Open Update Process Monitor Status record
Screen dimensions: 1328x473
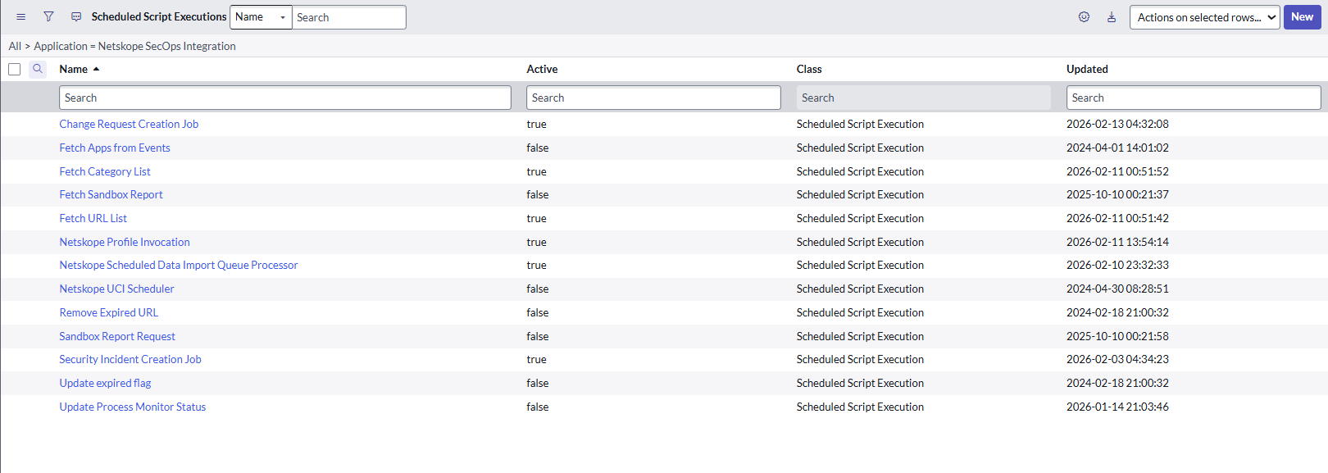click(x=133, y=407)
